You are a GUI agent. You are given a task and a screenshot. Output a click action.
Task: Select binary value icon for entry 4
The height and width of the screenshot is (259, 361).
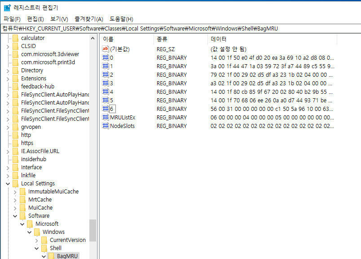click(106, 92)
